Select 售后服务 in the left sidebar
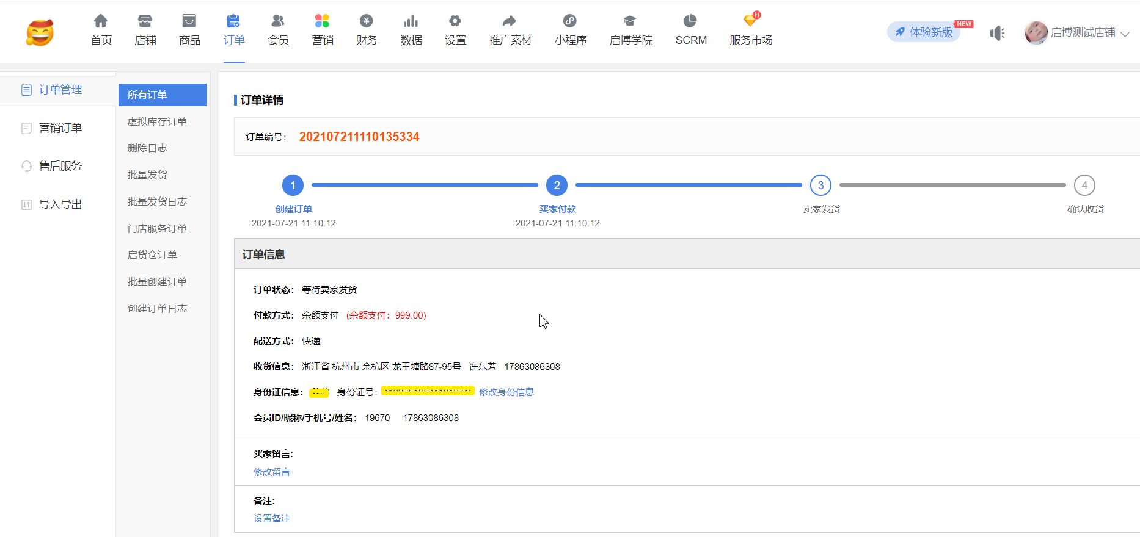1140x537 pixels. point(60,166)
